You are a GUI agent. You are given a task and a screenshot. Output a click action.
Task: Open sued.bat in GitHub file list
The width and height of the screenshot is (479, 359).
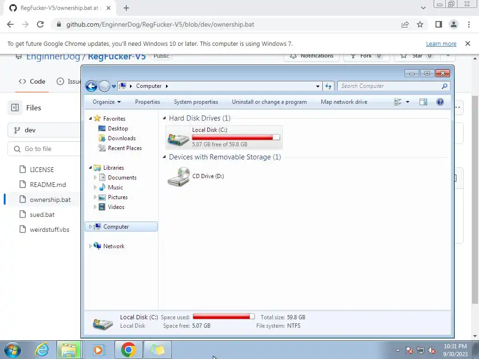(x=42, y=214)
